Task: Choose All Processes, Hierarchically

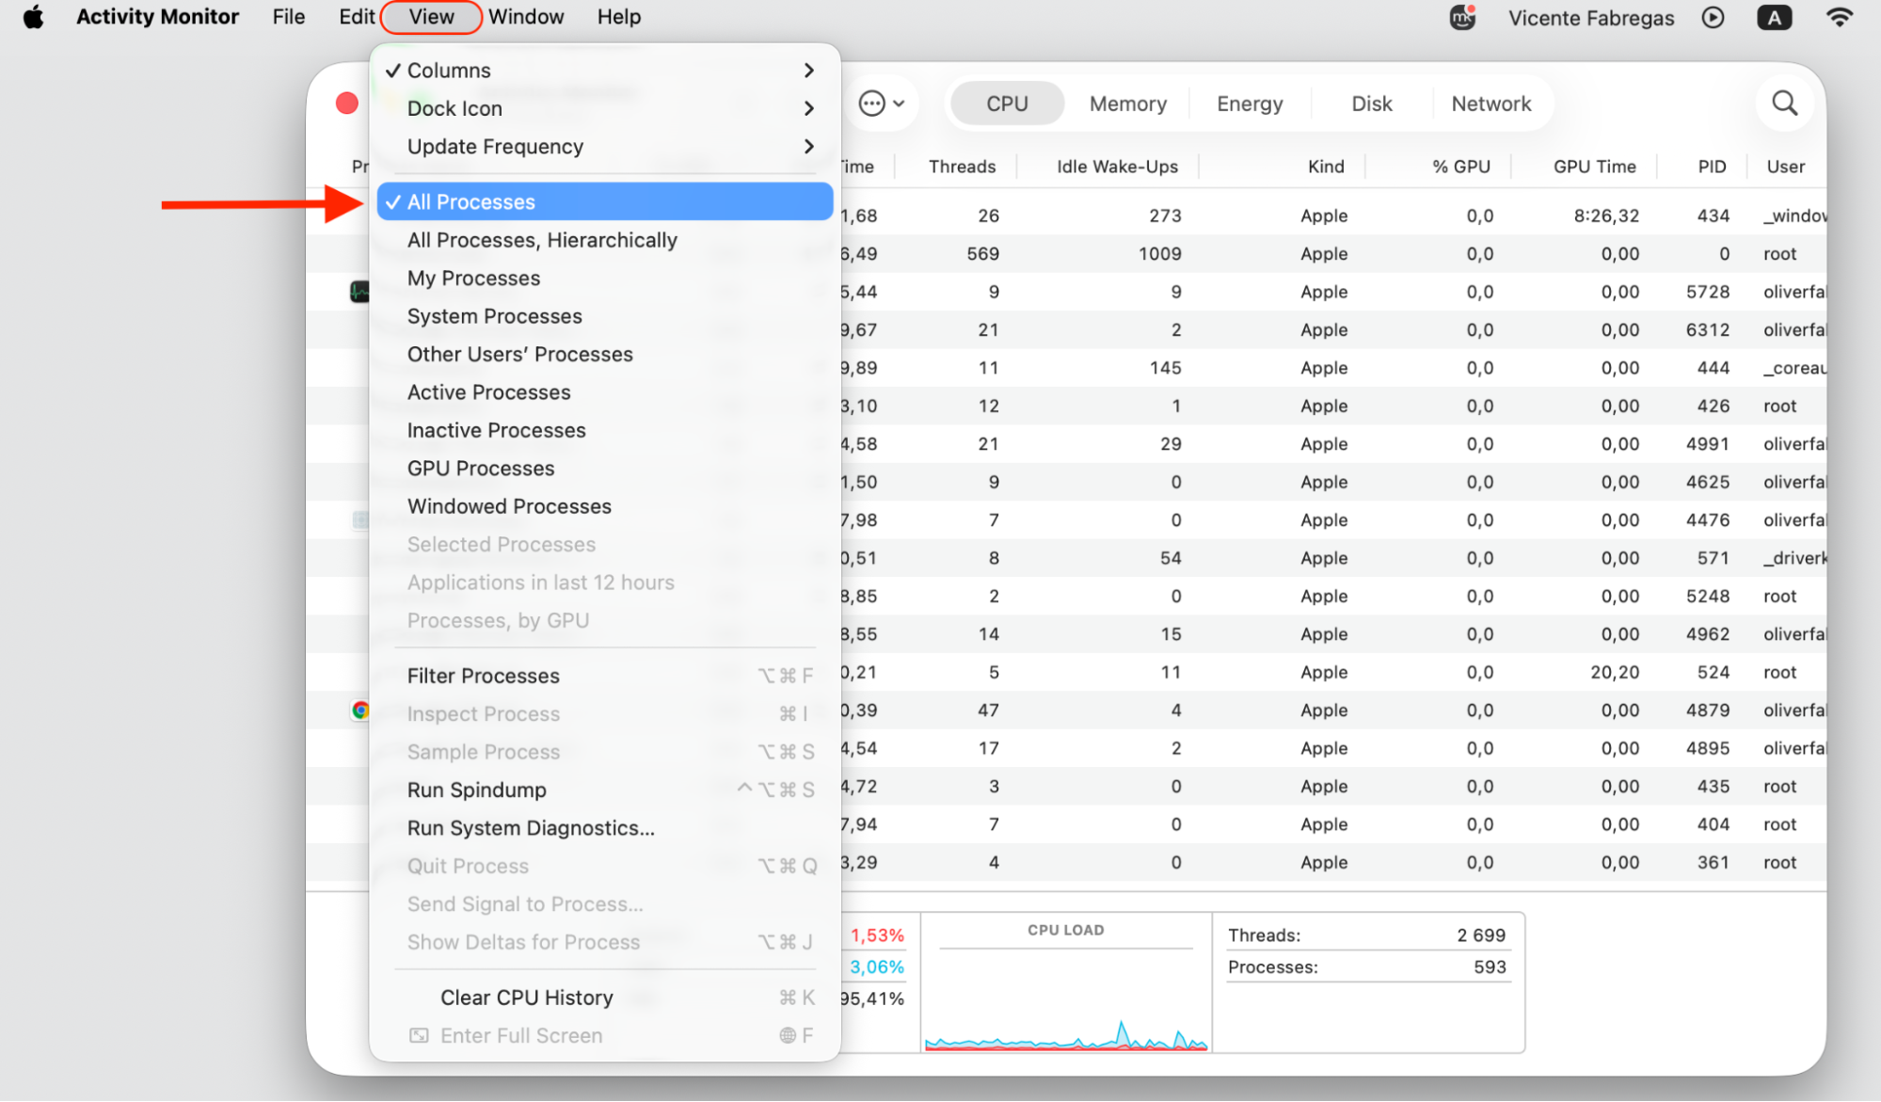Action: [x=605, y=240]
